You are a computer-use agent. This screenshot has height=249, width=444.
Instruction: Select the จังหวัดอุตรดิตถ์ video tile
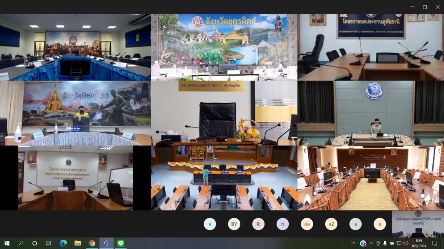[224, 47]
